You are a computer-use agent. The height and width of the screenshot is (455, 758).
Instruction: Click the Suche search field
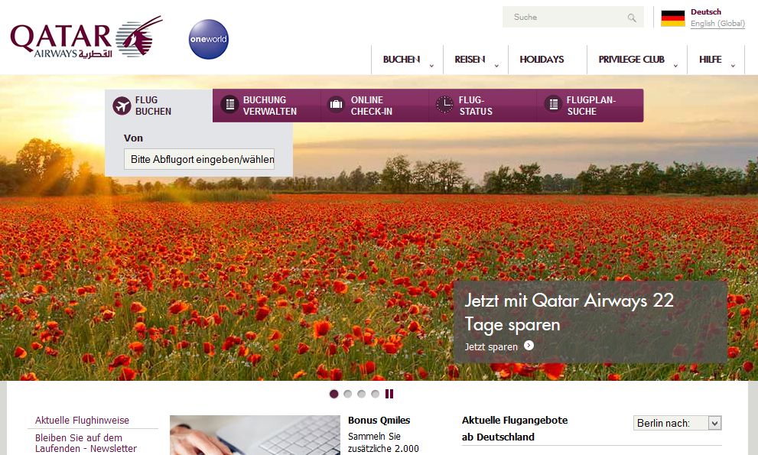coord(573,17)
